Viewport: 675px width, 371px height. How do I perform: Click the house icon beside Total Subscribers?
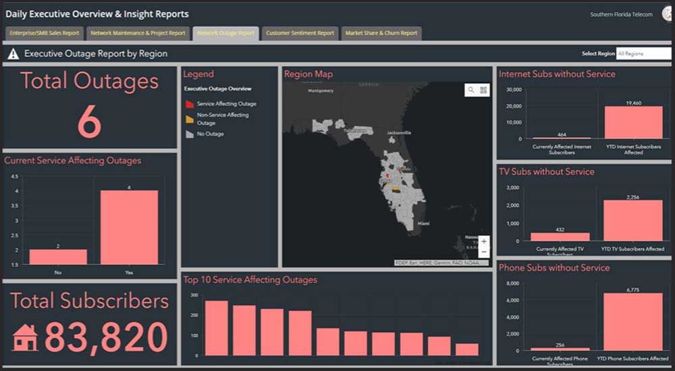pos(26,338)
